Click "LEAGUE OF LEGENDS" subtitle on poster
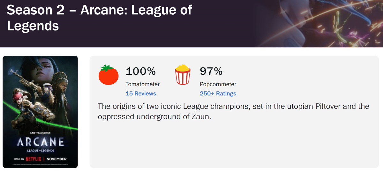Viewport: 383px width, 173px height. pos(40,150)
